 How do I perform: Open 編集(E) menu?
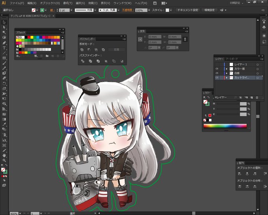32,3
